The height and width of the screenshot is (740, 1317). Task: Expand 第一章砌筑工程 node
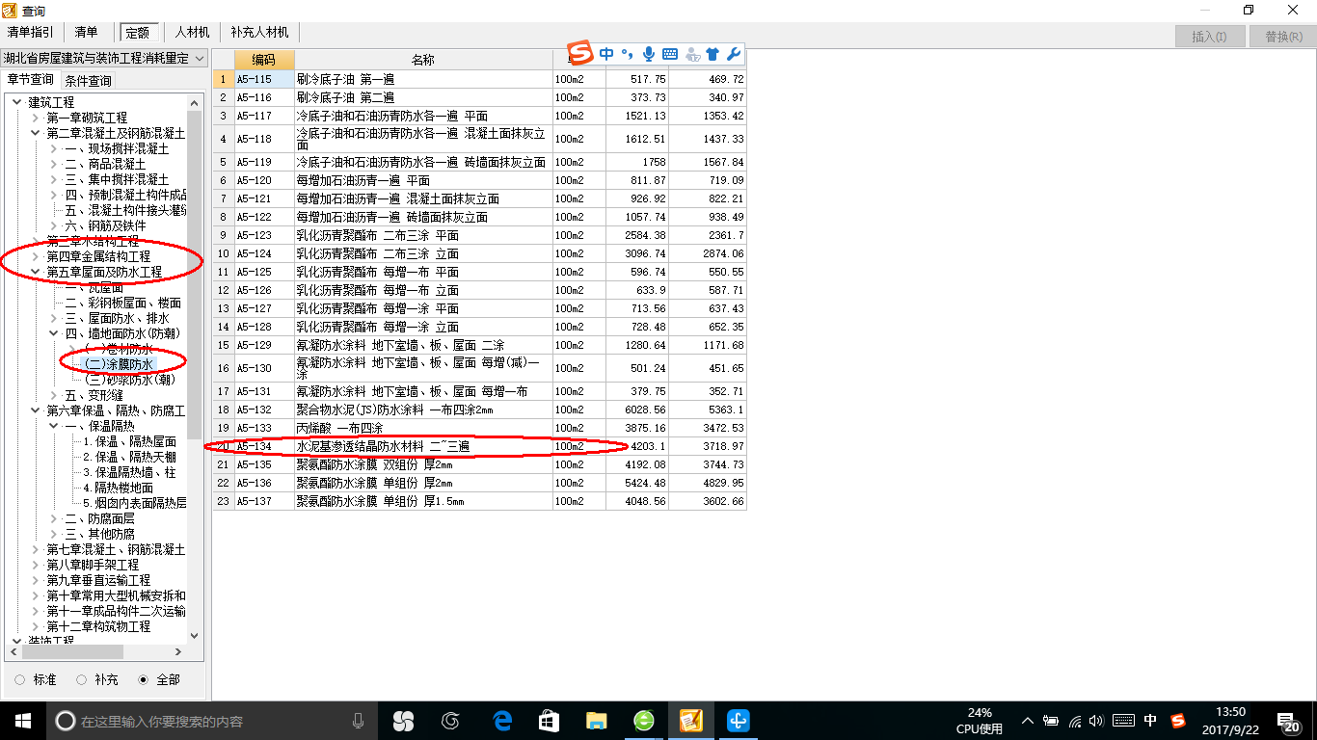pos(36,118)
